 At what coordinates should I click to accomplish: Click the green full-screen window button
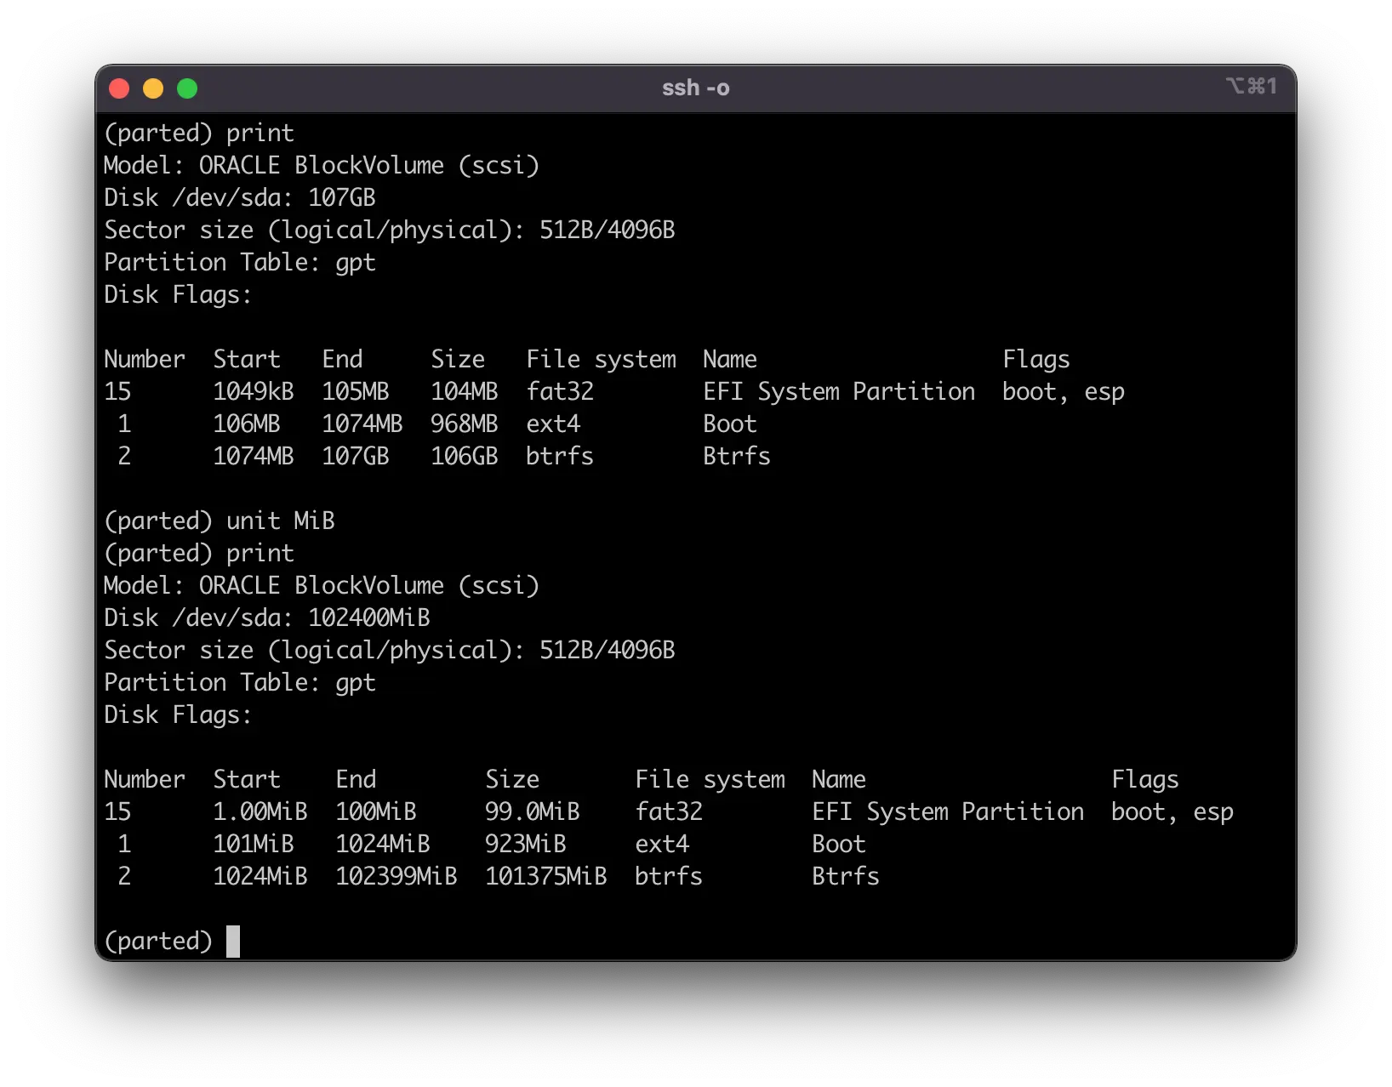187,88
